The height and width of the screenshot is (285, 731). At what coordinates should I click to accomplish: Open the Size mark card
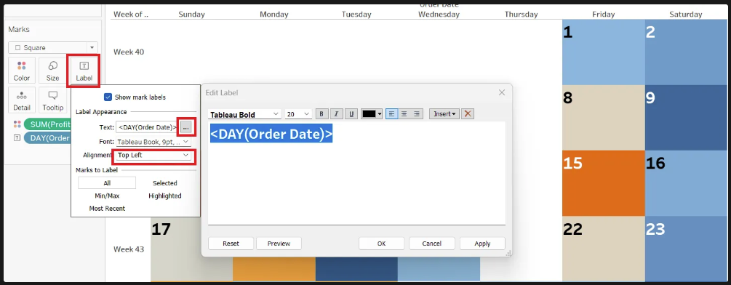52,71
